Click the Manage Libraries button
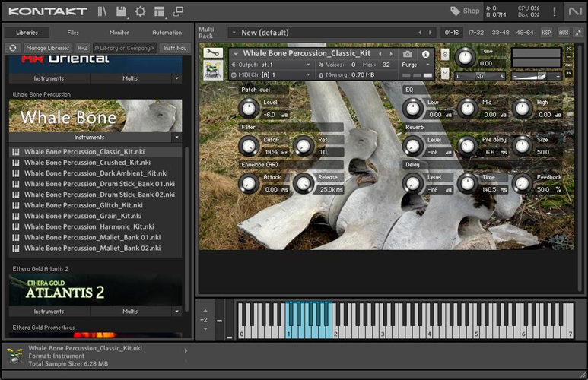The height and width of the screenshot is (380, 588). coord(47,48)
